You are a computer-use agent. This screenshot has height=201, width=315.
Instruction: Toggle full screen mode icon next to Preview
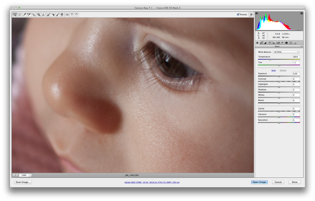point(251,15)
